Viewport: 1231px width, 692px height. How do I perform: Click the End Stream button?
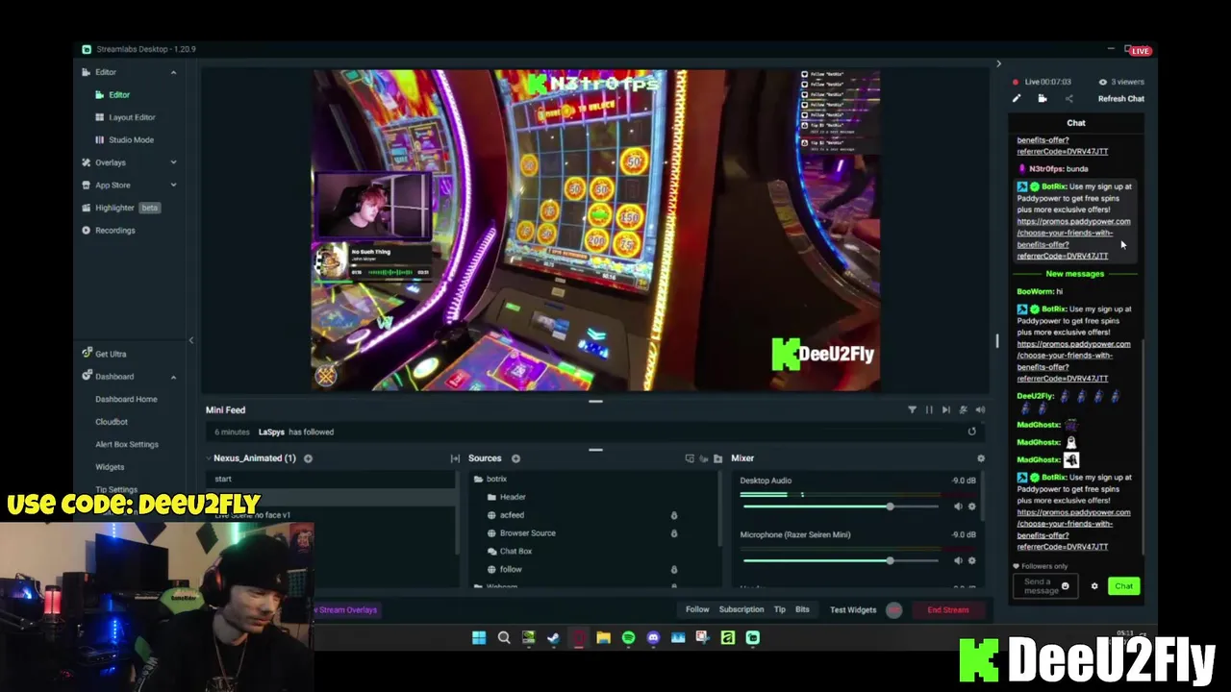point(948,609)
